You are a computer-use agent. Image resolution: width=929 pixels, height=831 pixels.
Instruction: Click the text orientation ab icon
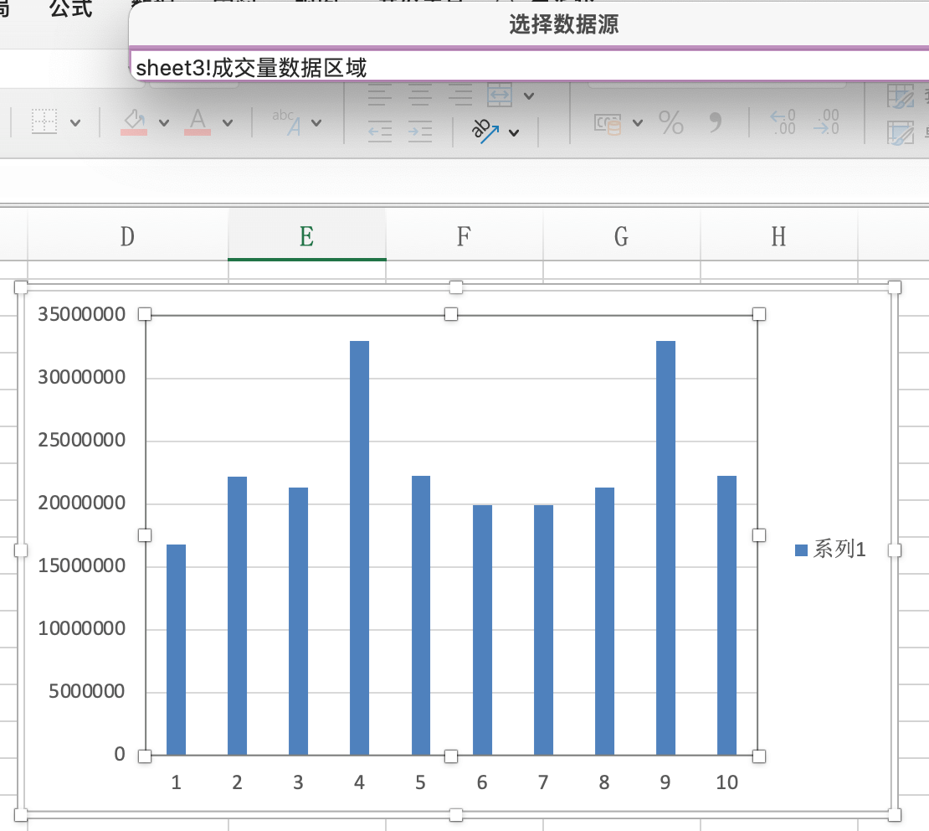pyautogui.click(x=485, y=131)
